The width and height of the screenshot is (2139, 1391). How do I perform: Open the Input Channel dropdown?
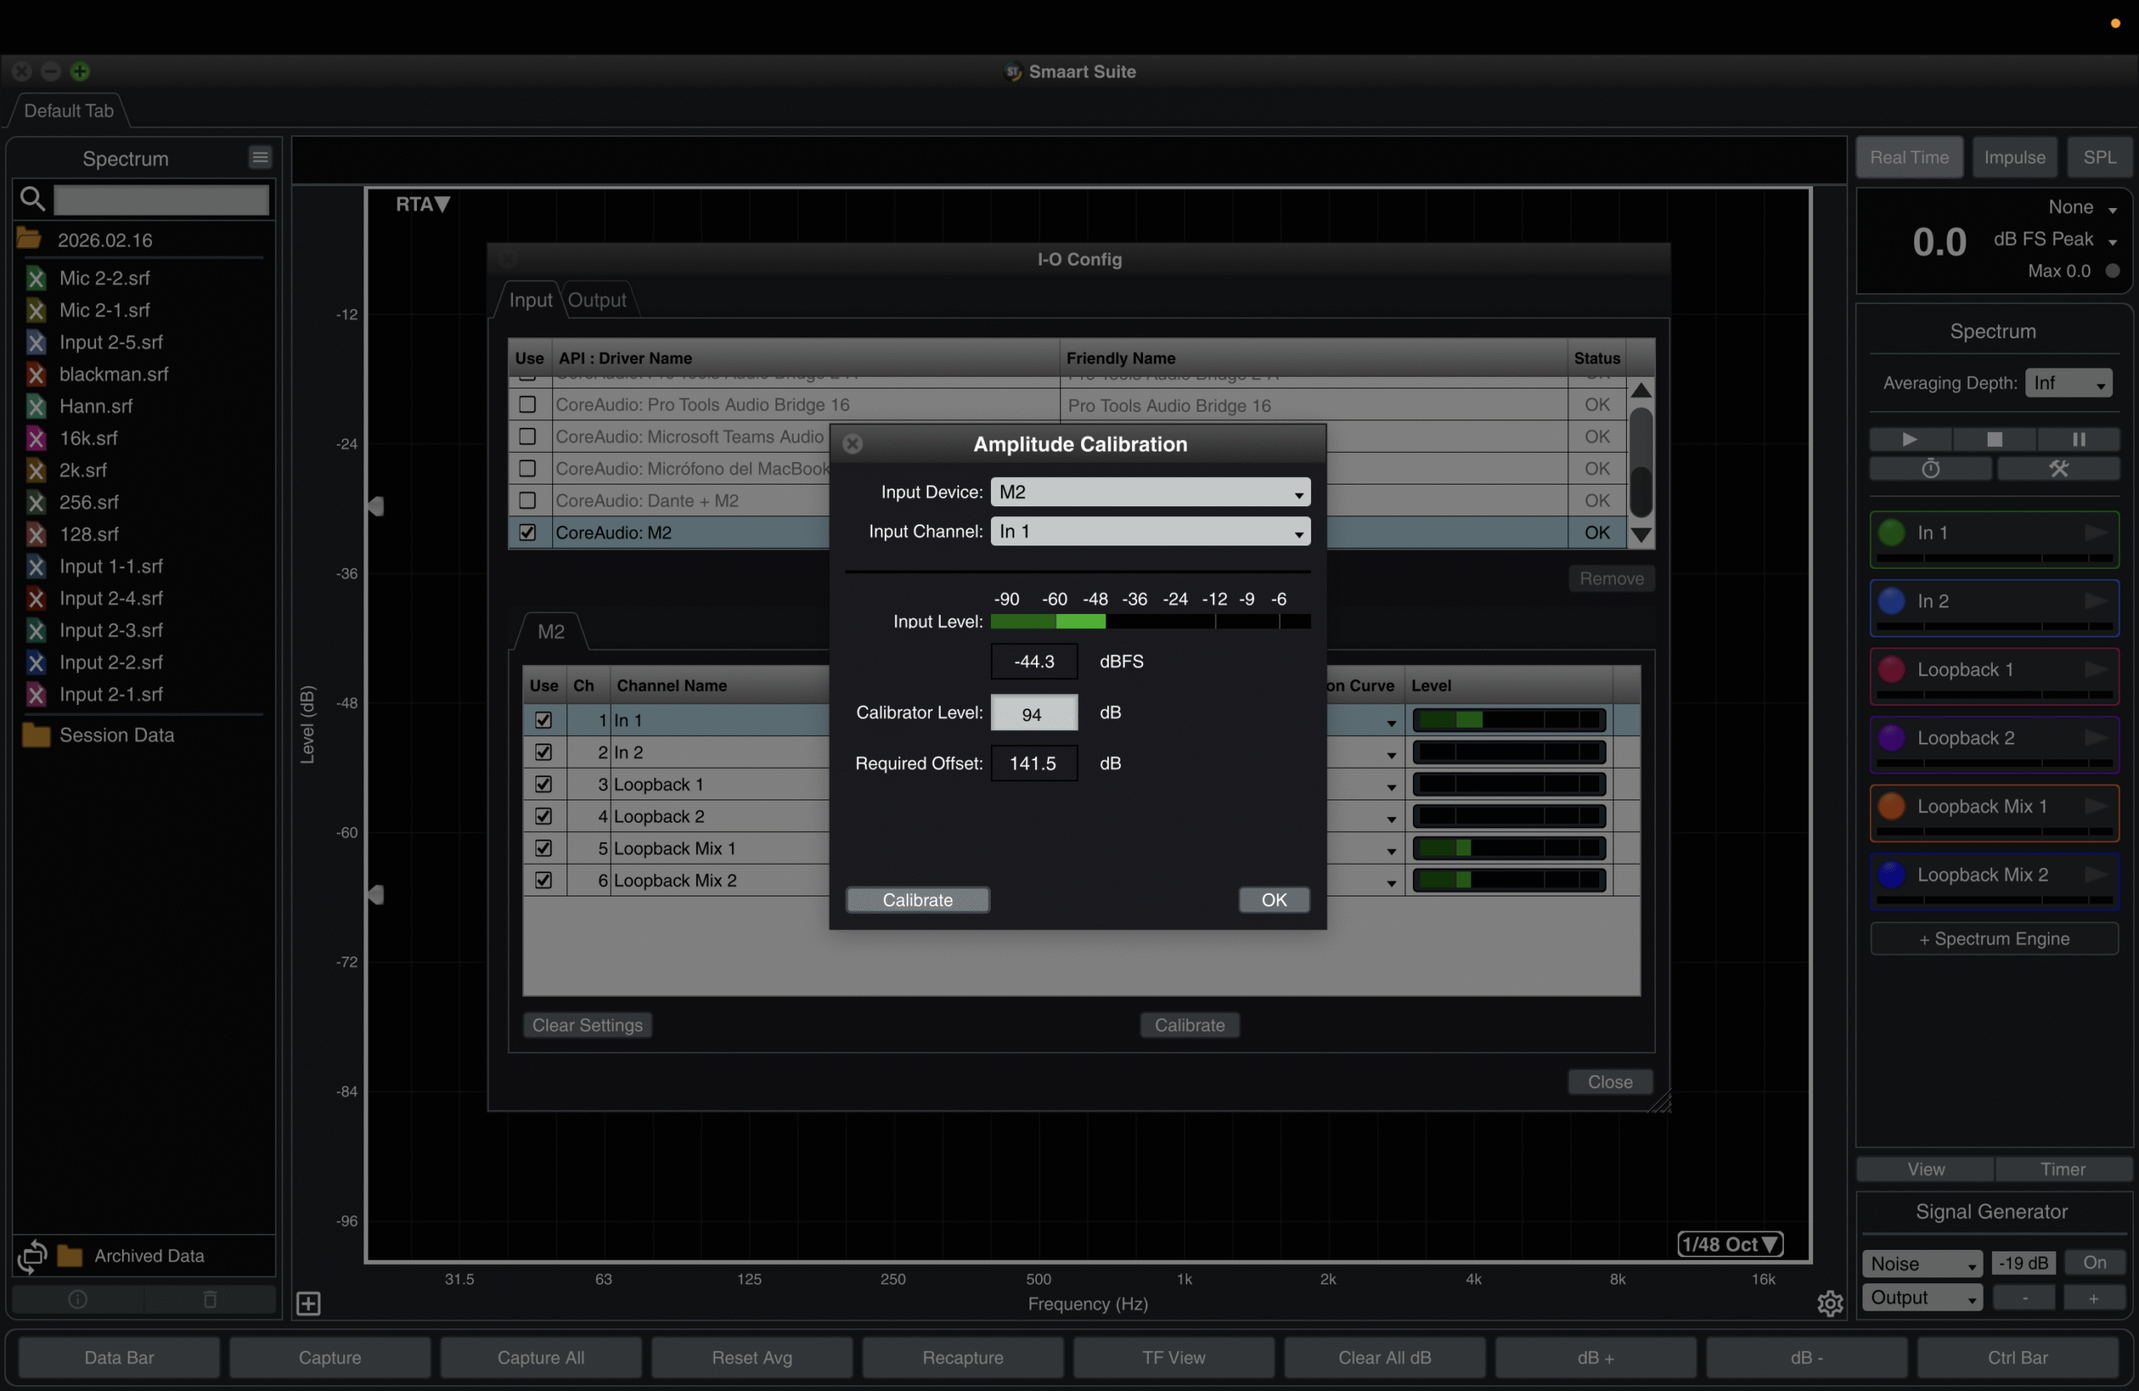click(x=1151, y=532)
